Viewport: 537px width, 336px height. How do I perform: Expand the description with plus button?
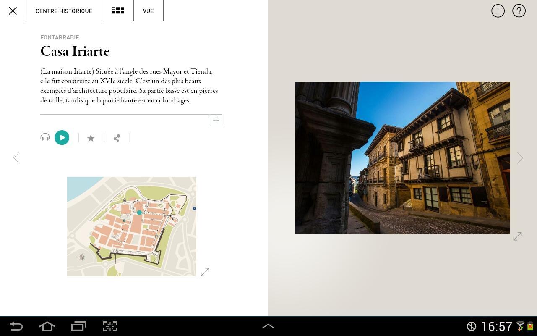pos(216,120)
